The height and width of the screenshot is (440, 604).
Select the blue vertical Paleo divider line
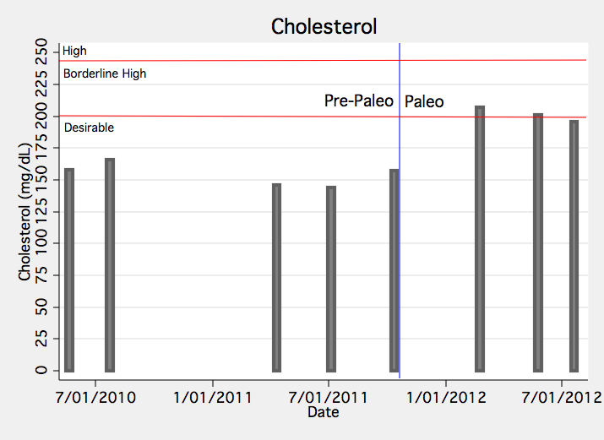click(400, 253)
